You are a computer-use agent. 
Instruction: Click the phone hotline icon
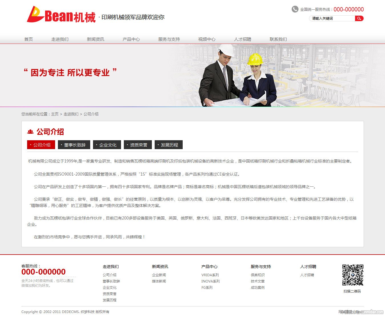295,9
